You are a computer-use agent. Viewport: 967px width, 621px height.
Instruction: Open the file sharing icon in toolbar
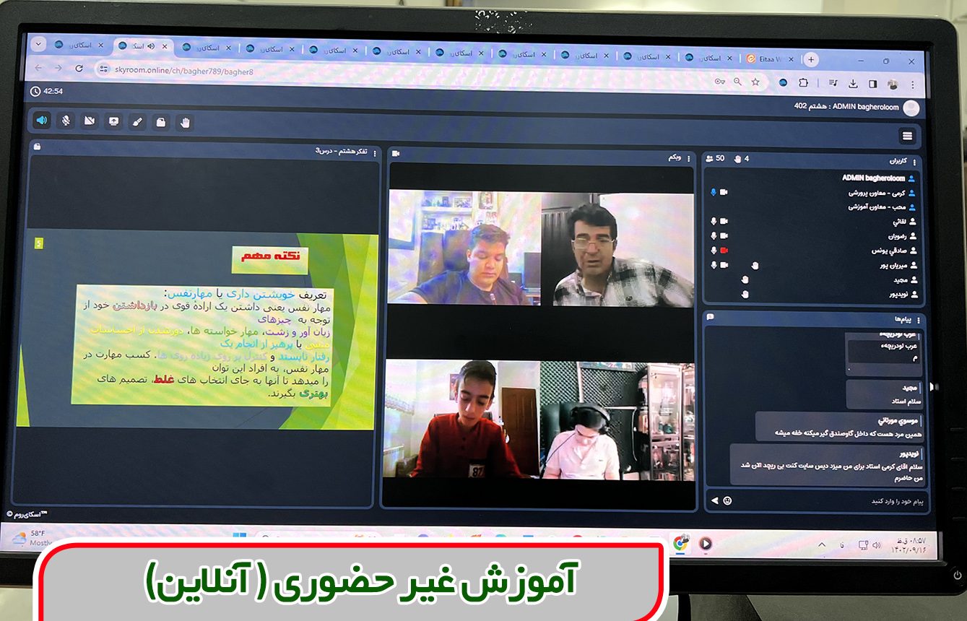[x=161, y=122]
